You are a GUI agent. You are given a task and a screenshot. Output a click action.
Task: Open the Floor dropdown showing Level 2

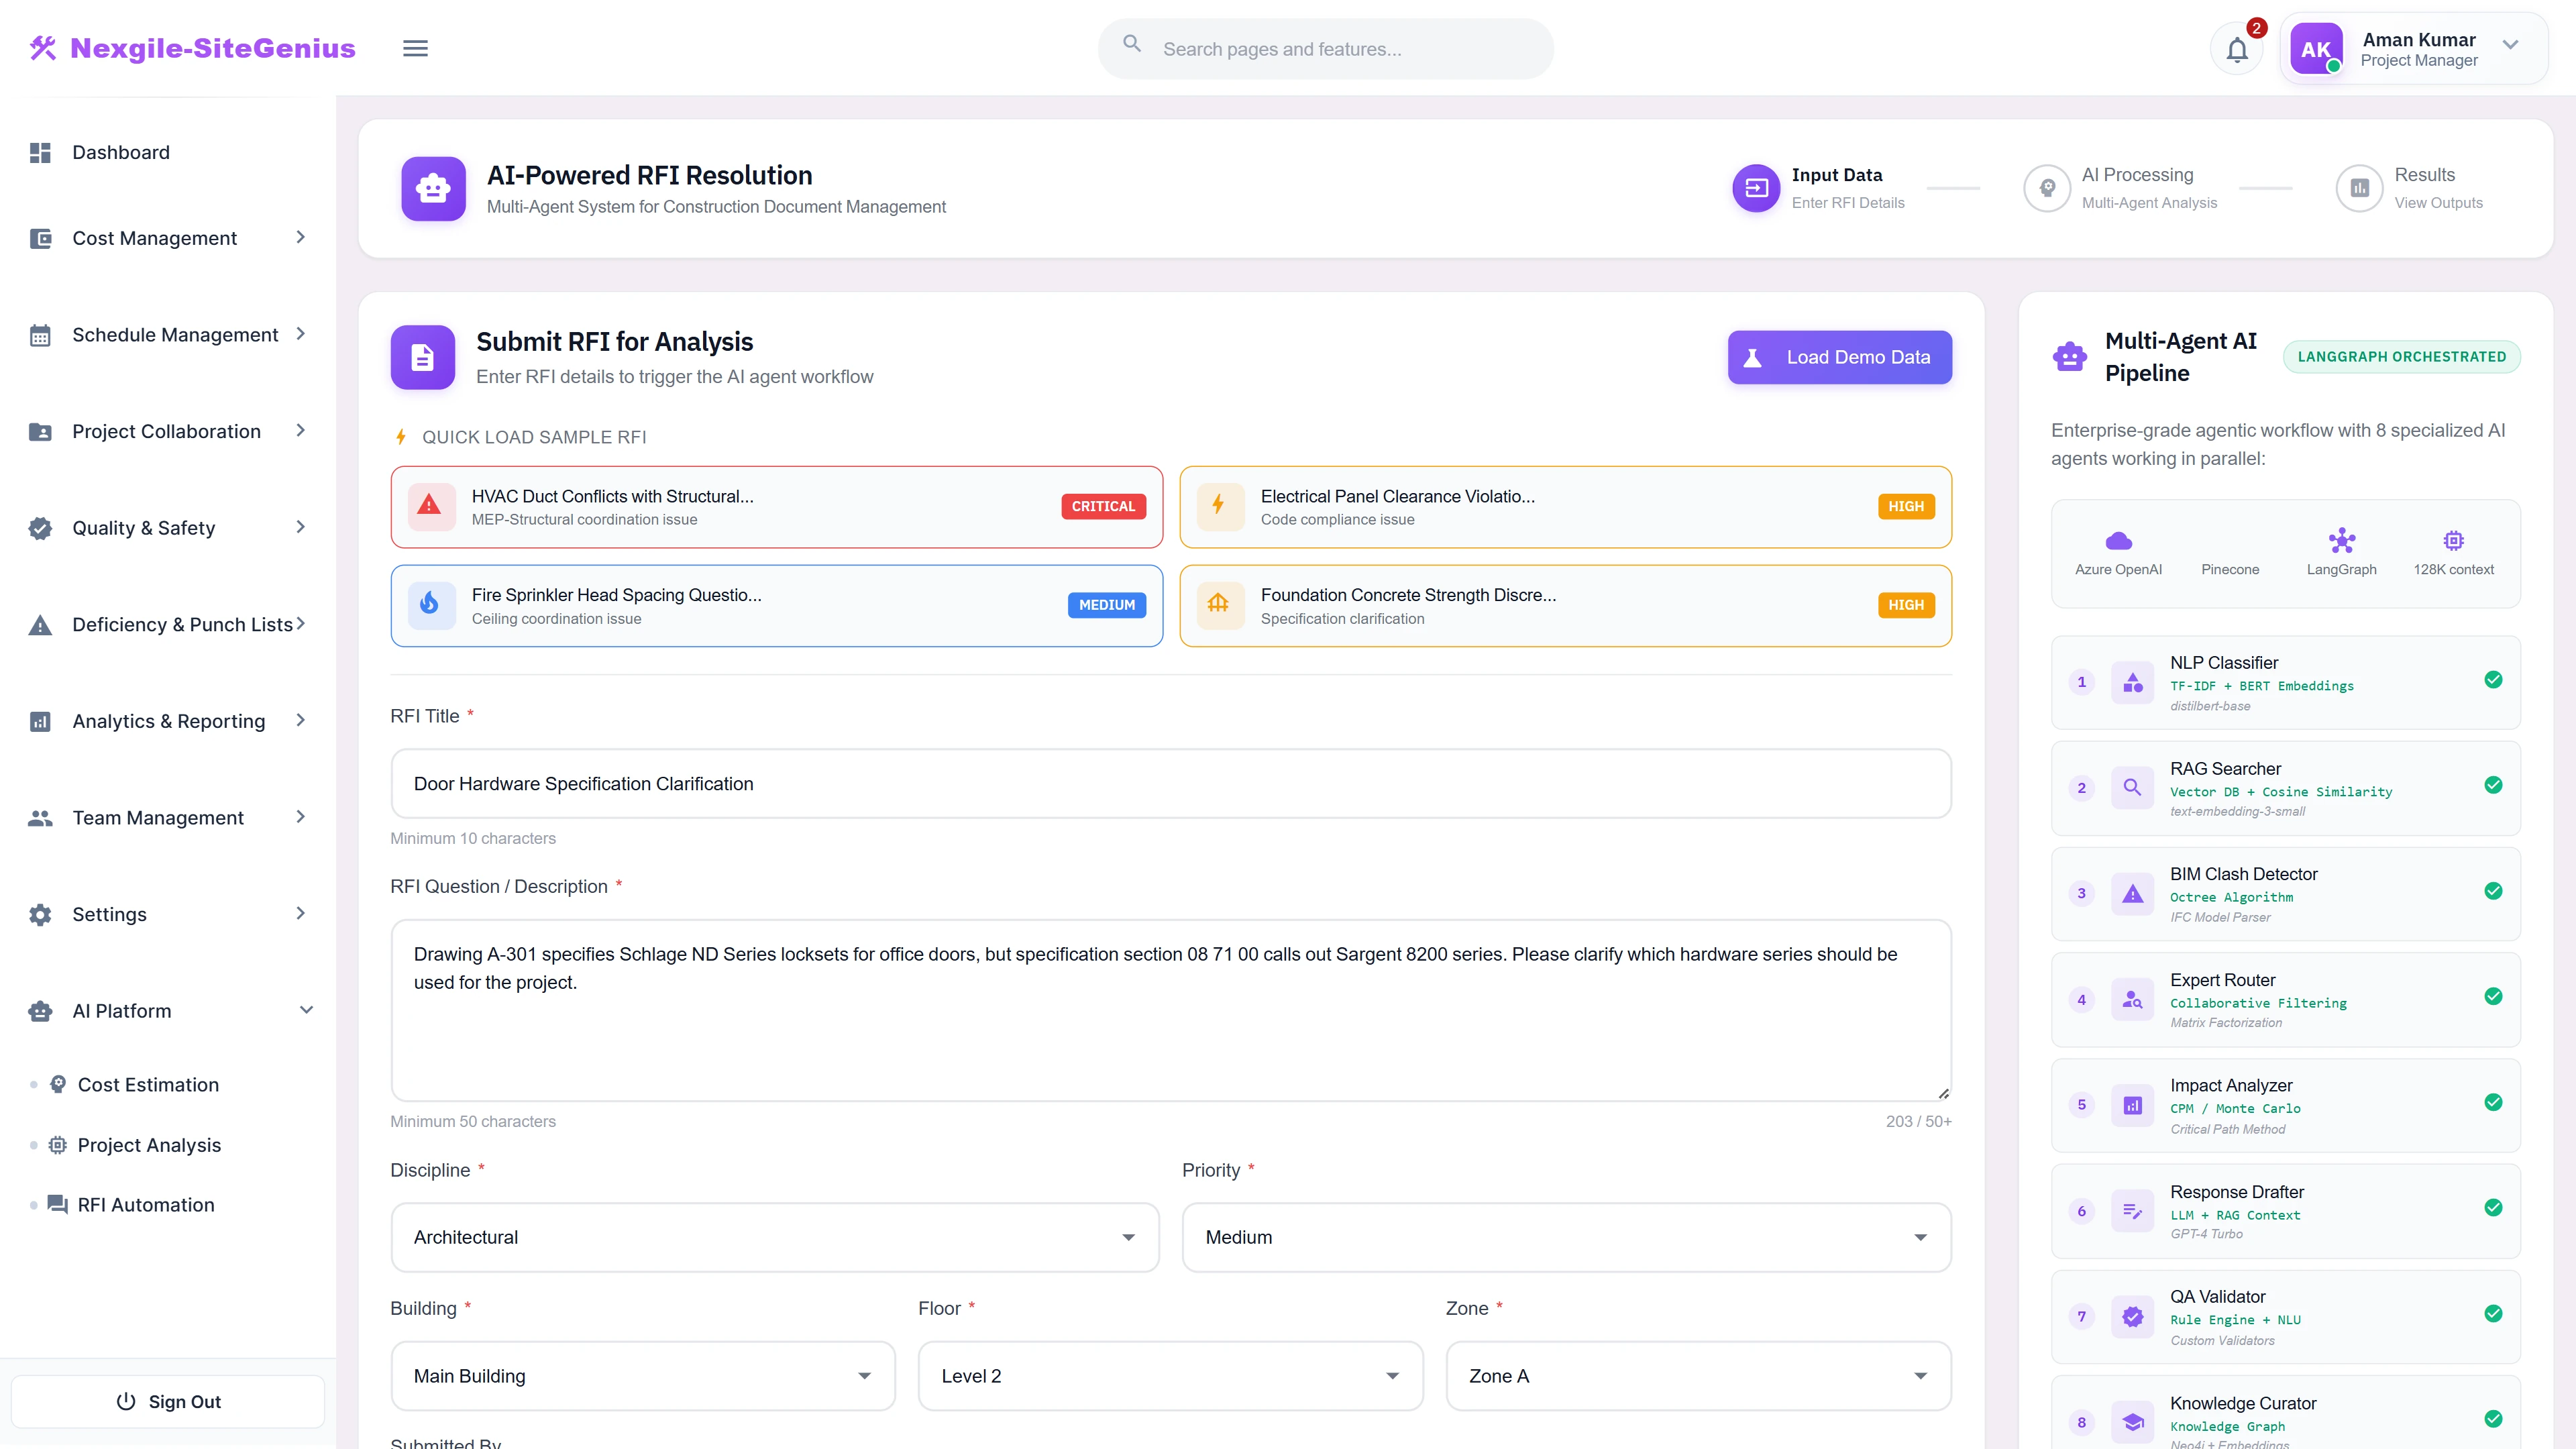click(1169, 1376)
